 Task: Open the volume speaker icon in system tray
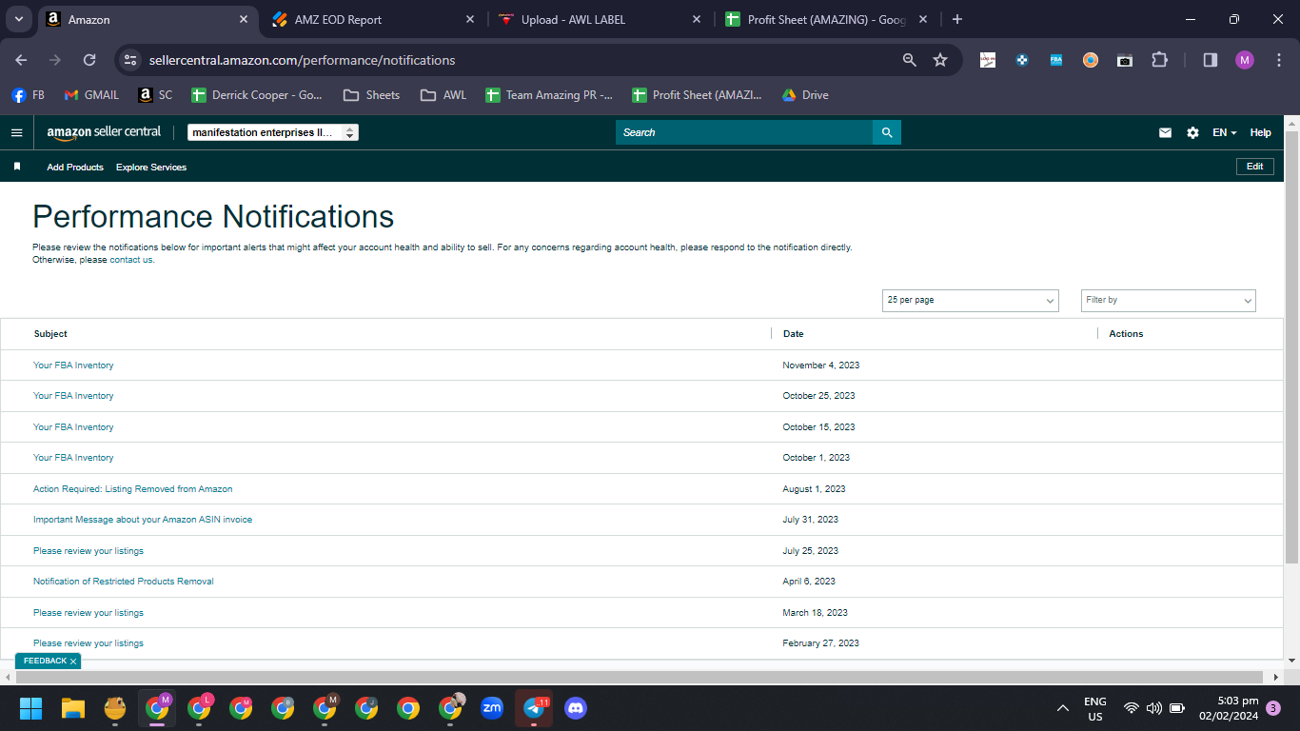tap(1153, 708)
